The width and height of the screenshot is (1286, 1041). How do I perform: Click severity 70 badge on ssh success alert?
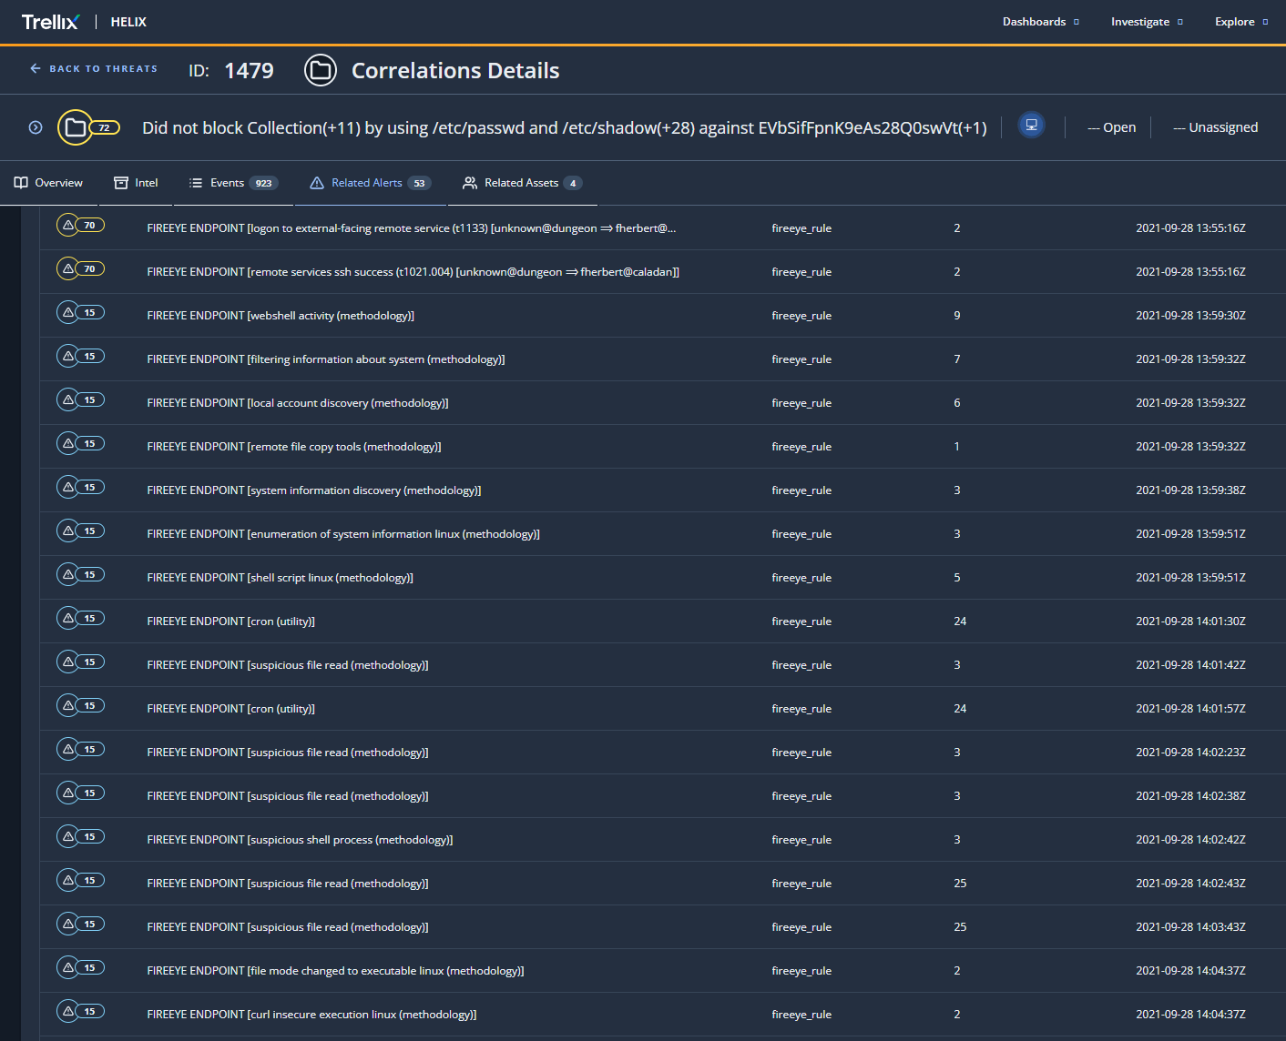click(x=89, y=269)
